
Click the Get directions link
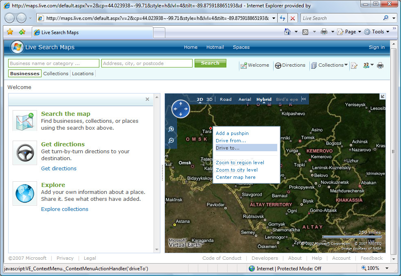[x=59, y=169]
